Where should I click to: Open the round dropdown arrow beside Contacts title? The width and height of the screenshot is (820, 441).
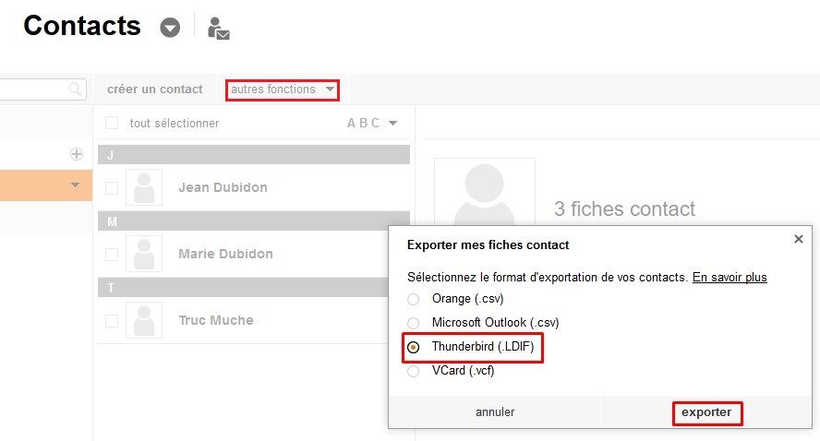pos(170,28)
